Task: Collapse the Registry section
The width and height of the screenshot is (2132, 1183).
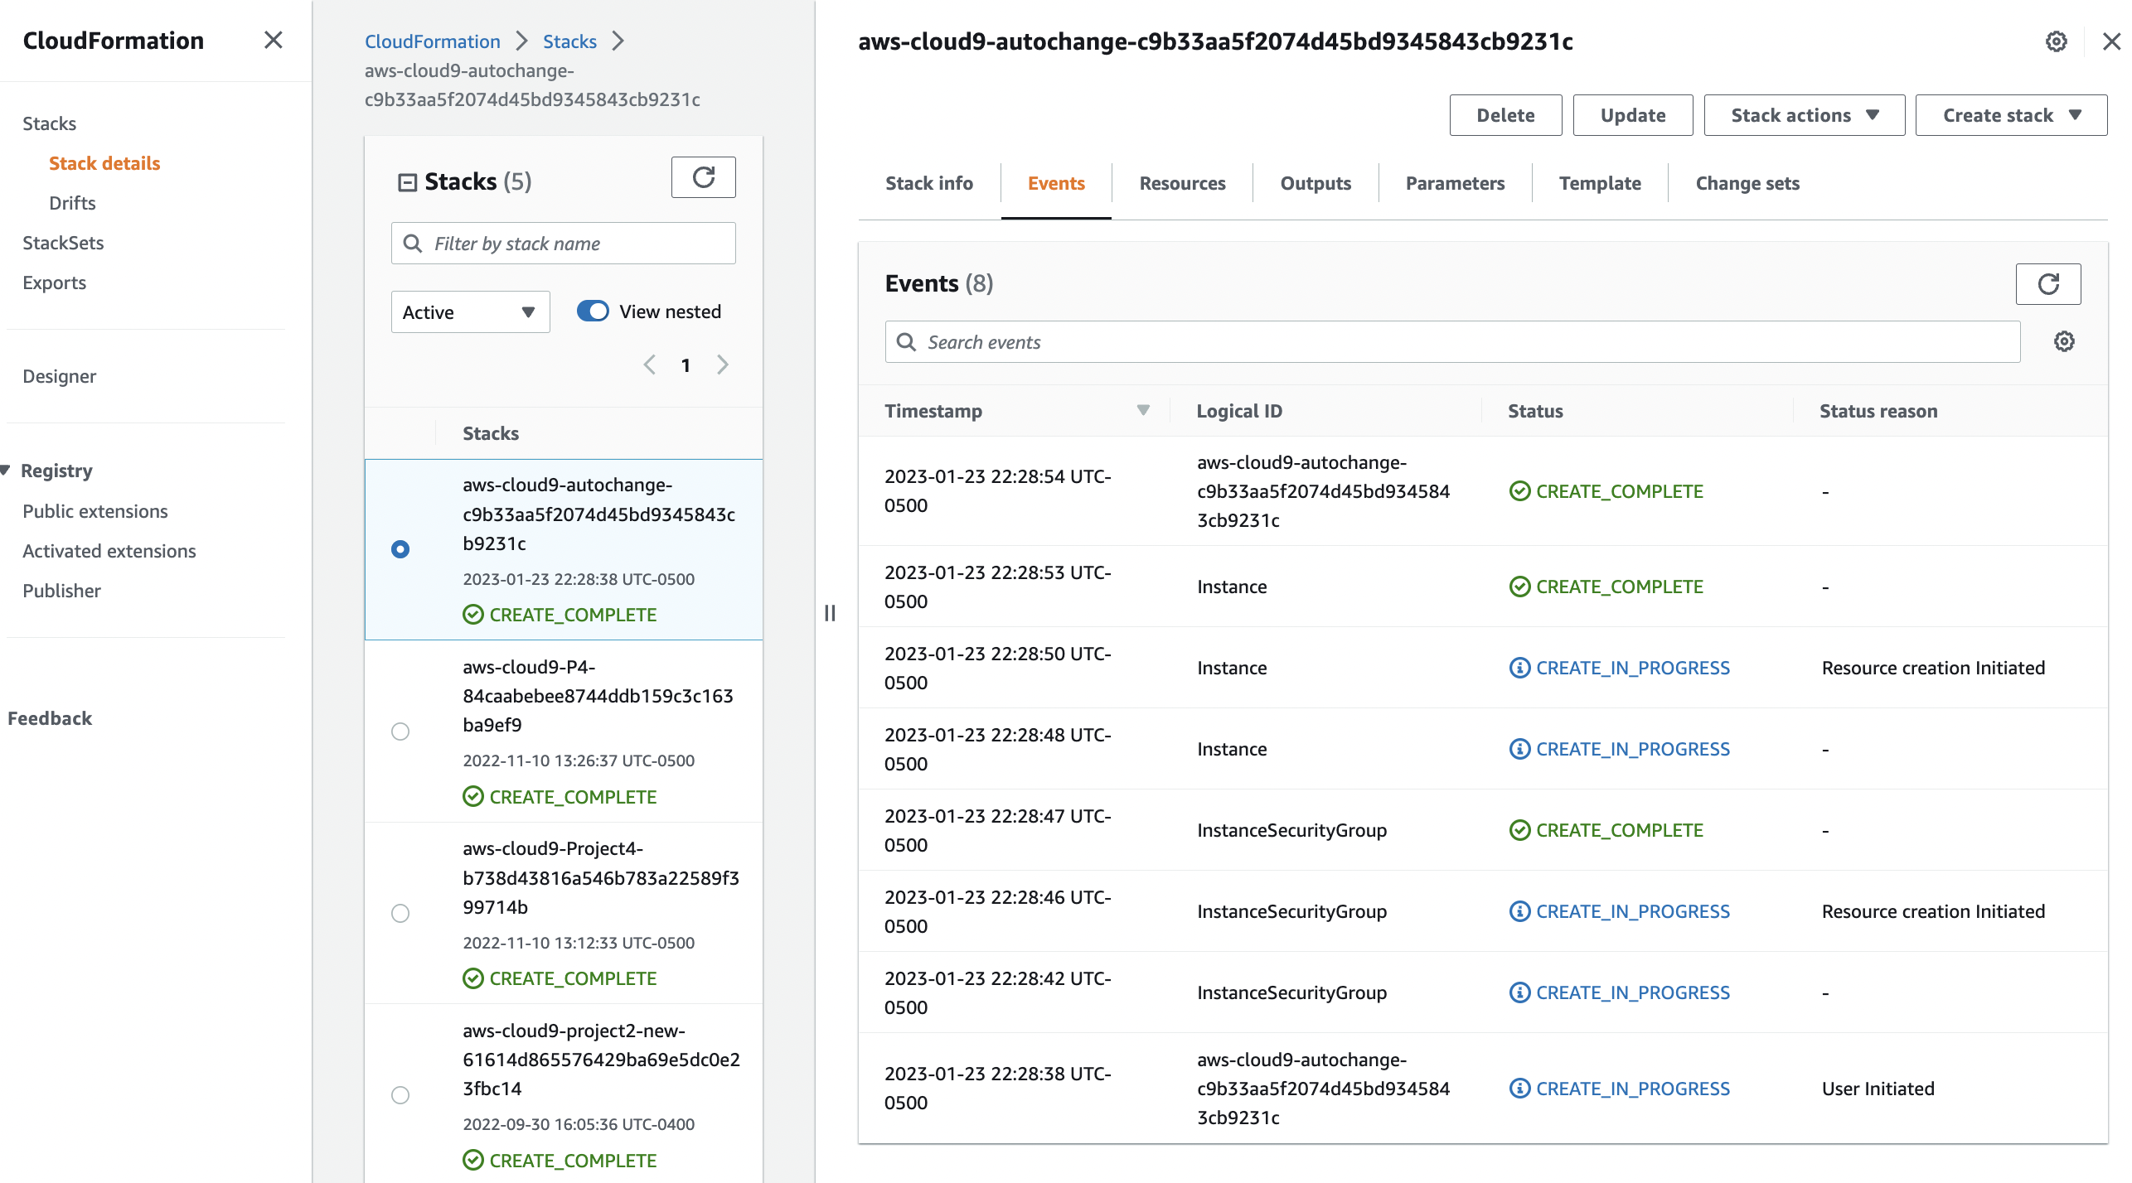Action: click(6, 471)
